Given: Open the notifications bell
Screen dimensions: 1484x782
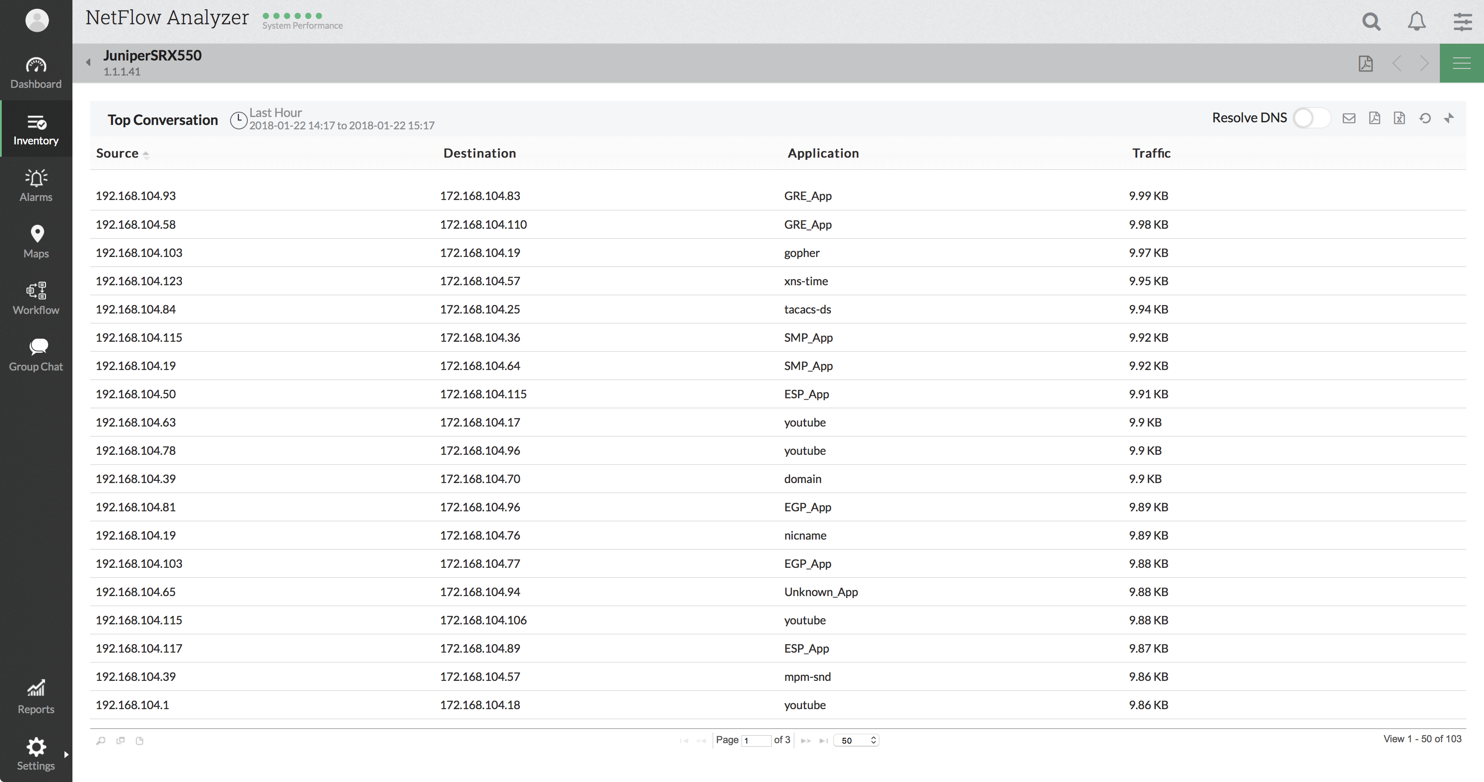Looking at the screenshot, I should [x=1416, y=21].
